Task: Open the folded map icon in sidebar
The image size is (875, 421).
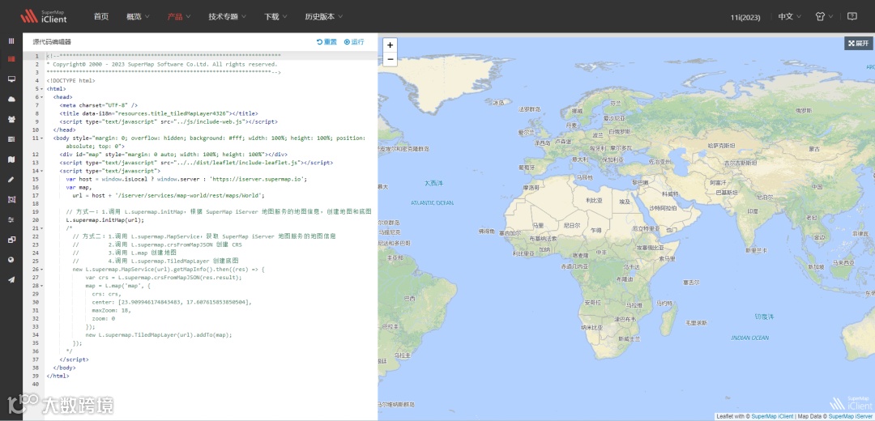Action: tap(11, 159)
